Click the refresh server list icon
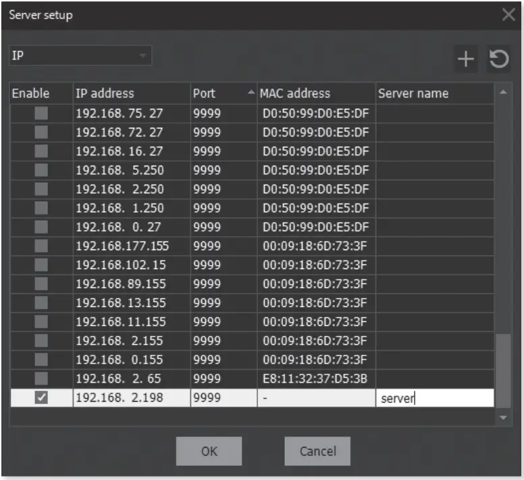This screenshot has height=480, width=524. pyautogui.click(x=498, y=59)
